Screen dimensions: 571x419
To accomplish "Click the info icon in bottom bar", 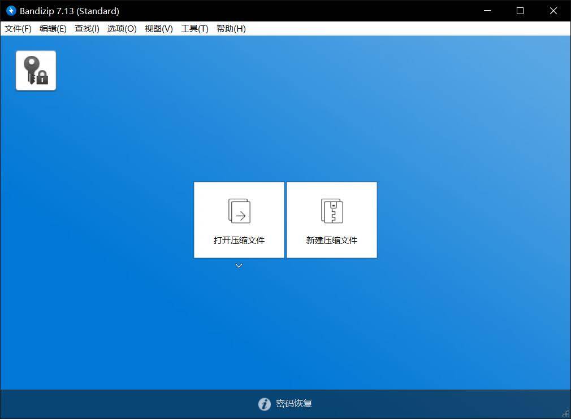I will pyautogui.click(x=264, y=404).
